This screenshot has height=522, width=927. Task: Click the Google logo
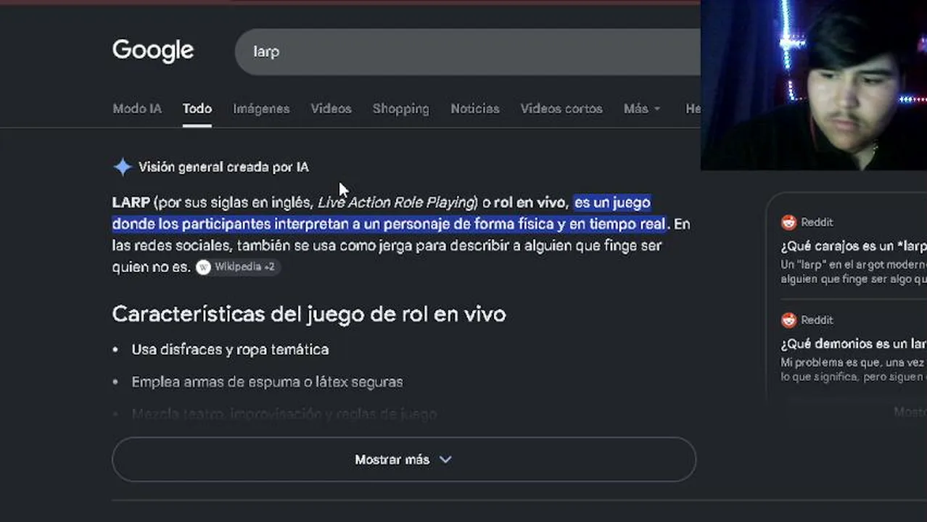(x=153, y=51)
